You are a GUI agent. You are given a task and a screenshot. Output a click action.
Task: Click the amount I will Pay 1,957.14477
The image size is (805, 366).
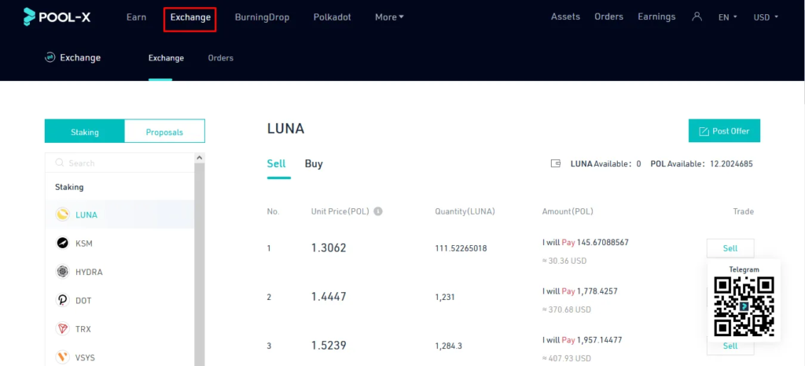(583, 340)
